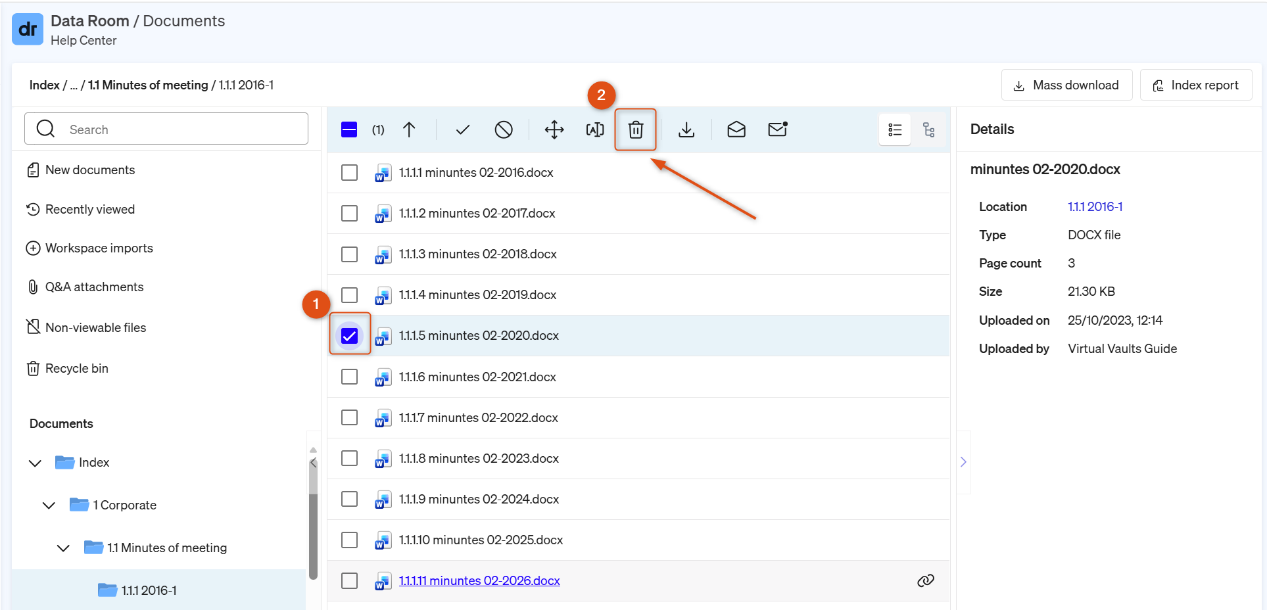Click the Move documents crossed-arrows icon
This screenshot has width=1267, height=610.
[x=554, y=129]
